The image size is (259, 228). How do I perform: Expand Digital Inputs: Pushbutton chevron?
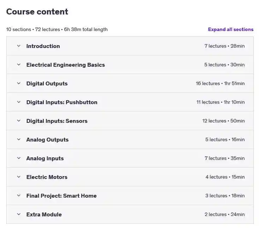coord(19,102)
